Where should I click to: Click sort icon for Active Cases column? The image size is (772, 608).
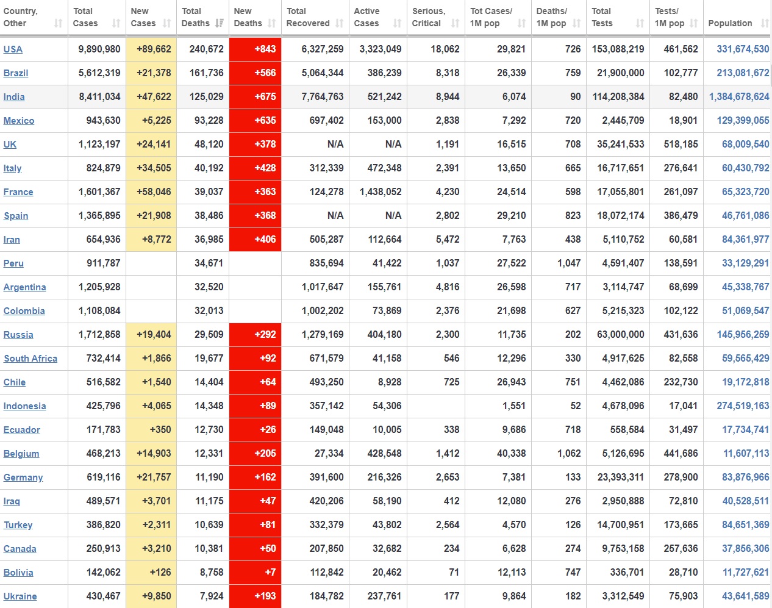pyautogui.click(x=398, y=24)
